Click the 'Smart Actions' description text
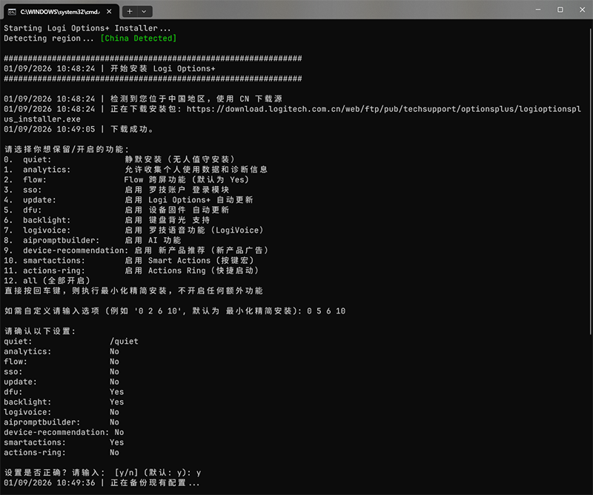The width and height of the screenshot is (593, 495). tap(179, 260)
